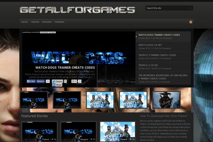Open the Cracks menu item
Image resolution: width=213 pixels, height=142 pixels.
pos(35,22)
